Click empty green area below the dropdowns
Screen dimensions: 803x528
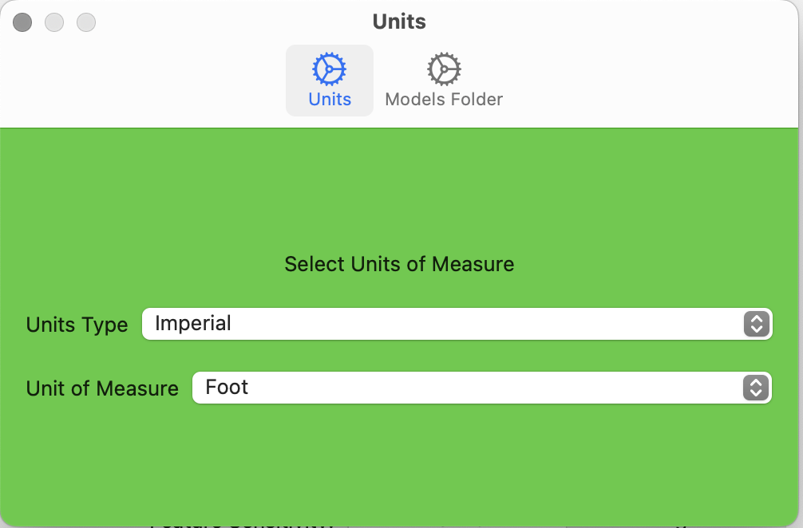point(399,463)
